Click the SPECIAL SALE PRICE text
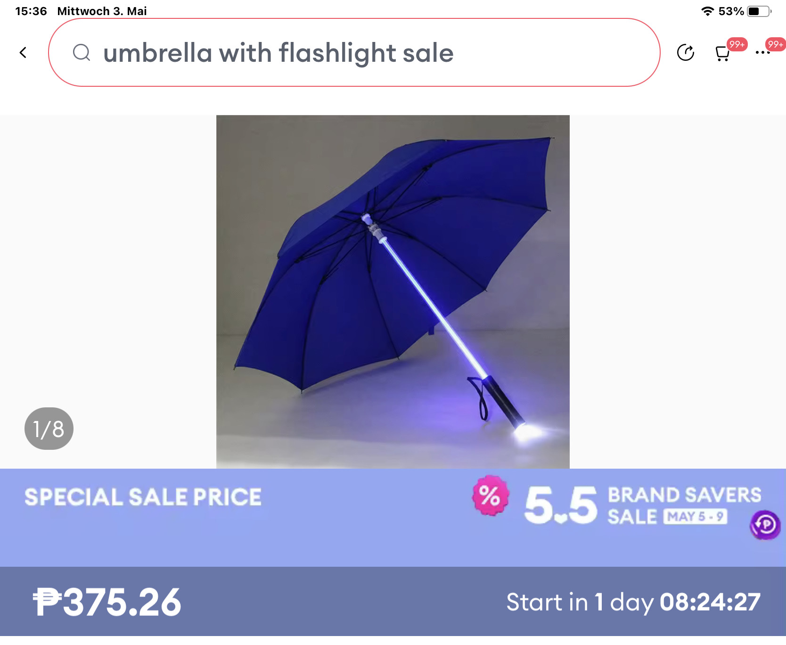This screenshot has height=645, width=786. [x=143, y=497]
